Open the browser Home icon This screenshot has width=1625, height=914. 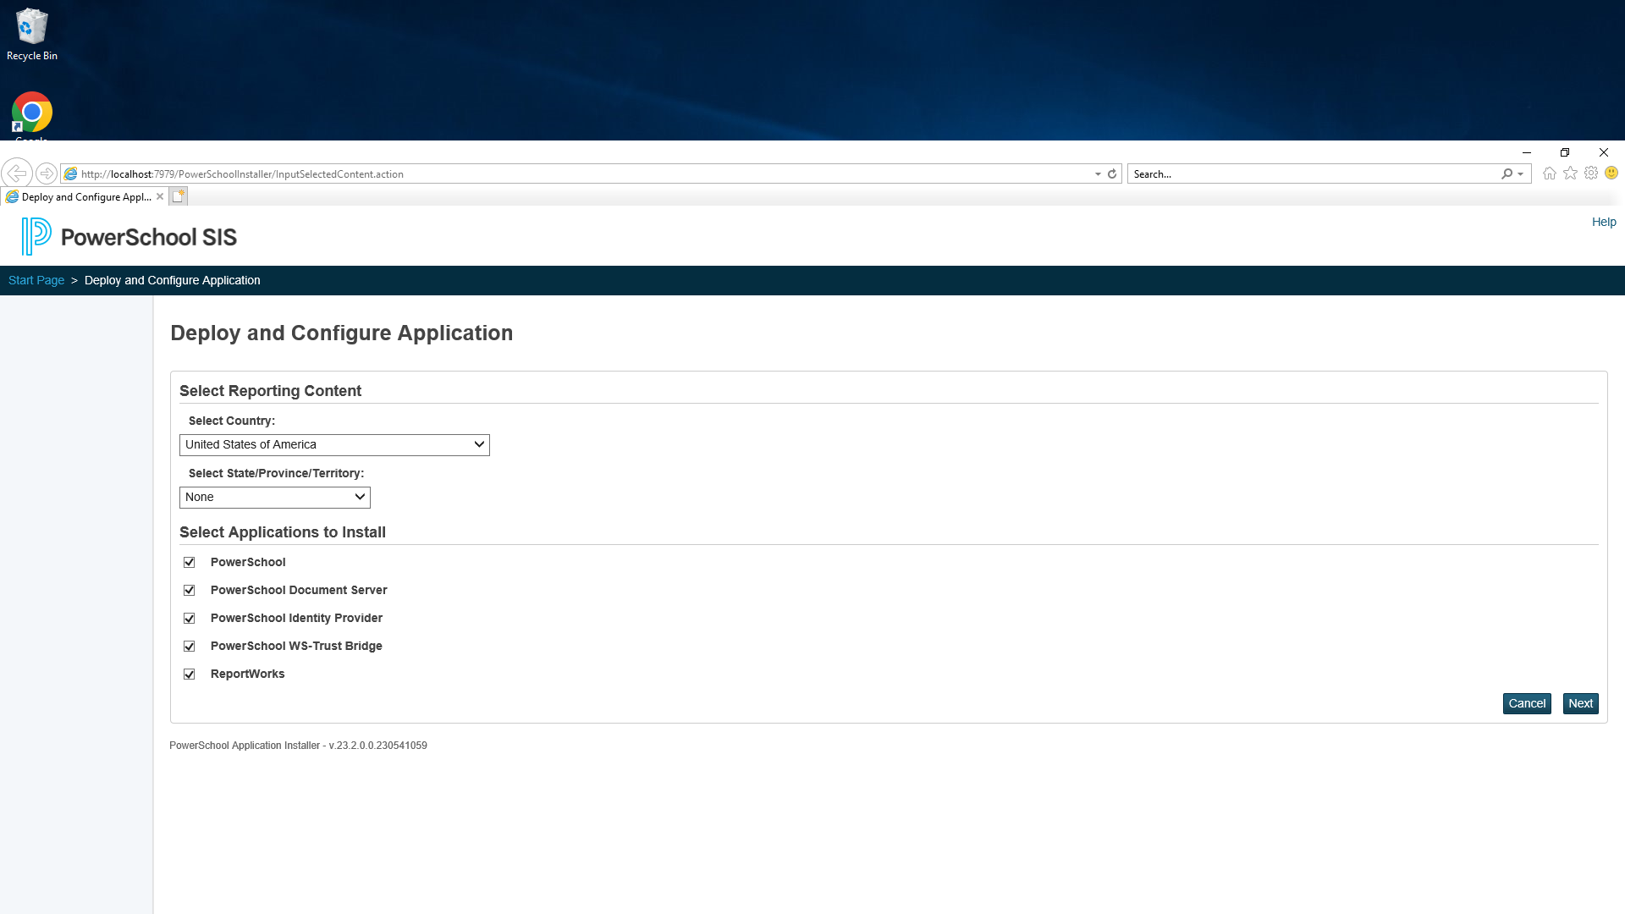(x=1550, y=173)
